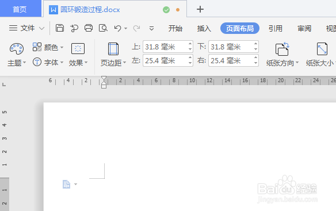Increase the 左 left margin value
The image size is (336, 211).
coord(190,57)
